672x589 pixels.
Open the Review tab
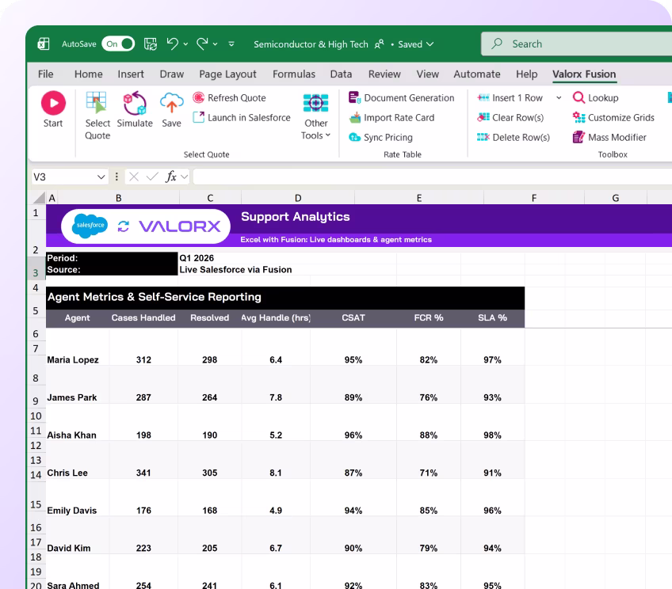pyautogui.click(x=384, y=74)
